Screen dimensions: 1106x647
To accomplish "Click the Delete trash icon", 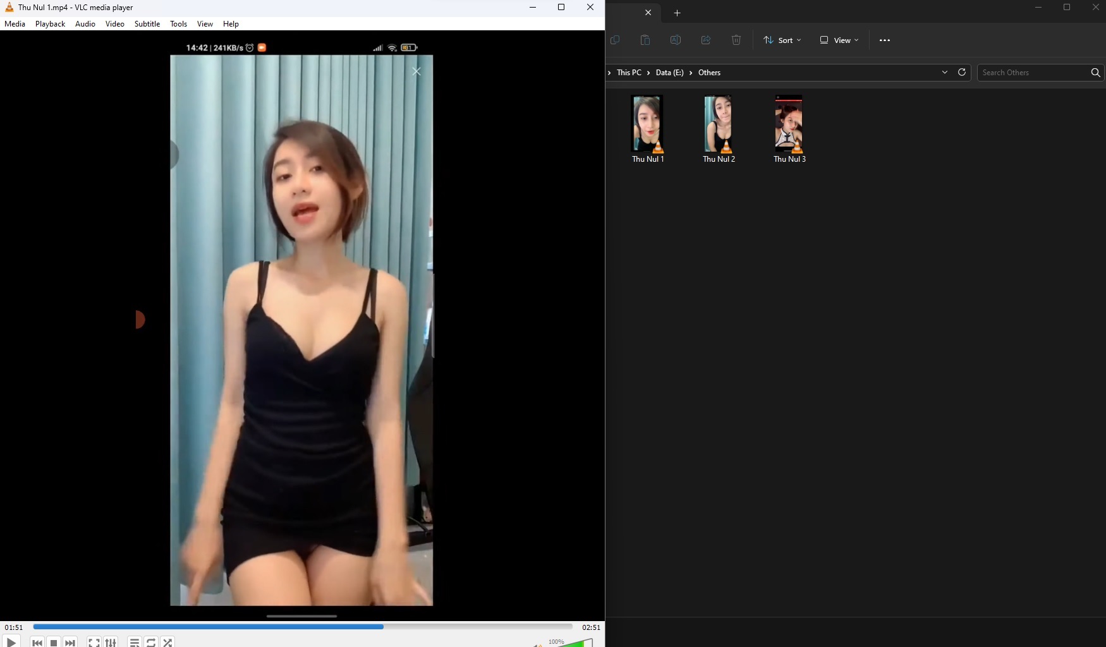I will pos(736,40).
